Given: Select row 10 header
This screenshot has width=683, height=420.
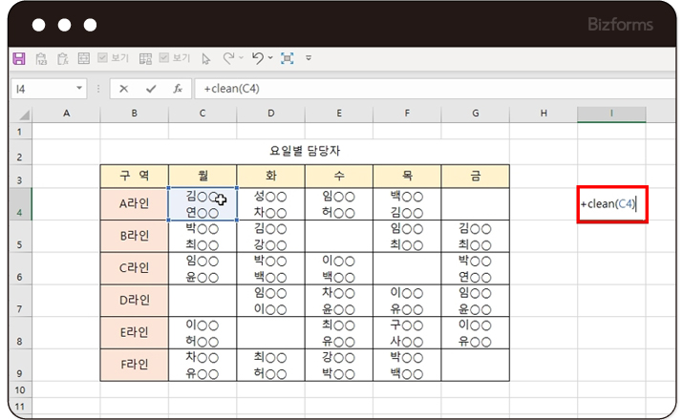Looking at the screenshot, I should click(x=20, y=389).
